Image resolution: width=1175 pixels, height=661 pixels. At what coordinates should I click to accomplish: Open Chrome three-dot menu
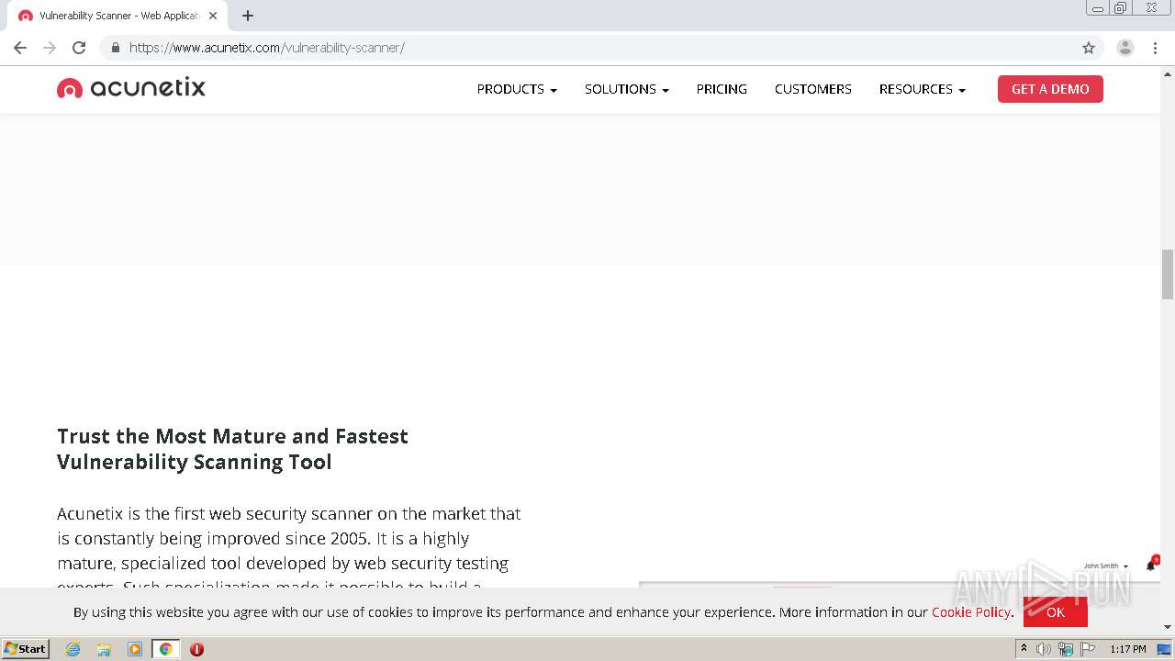pyautogui.click(x=1155, y=48)
